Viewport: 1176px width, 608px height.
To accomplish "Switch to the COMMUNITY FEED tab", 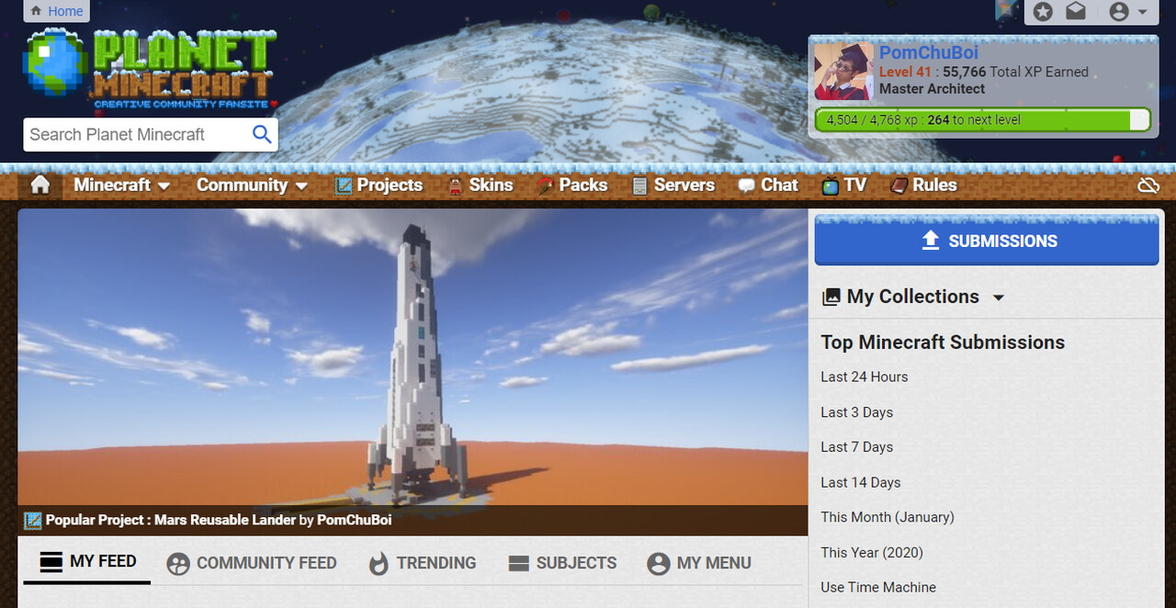I will 252,563.
